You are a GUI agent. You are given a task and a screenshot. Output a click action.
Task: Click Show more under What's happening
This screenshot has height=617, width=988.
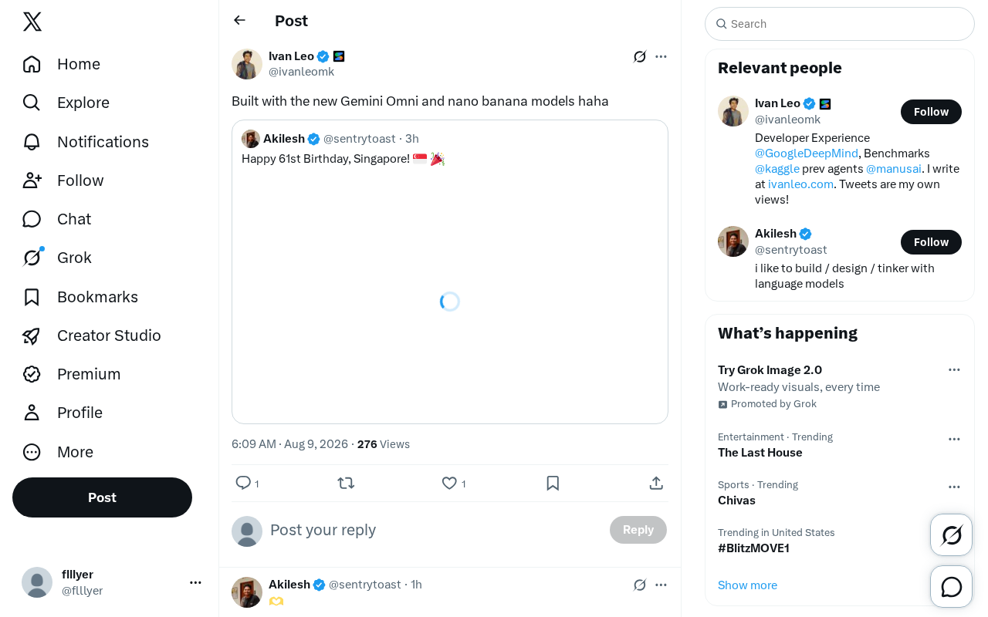747,585
